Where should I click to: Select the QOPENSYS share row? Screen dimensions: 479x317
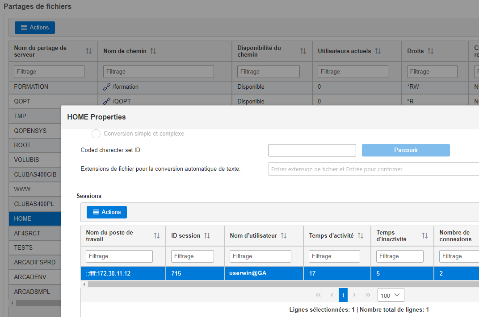tap(35, 131)
